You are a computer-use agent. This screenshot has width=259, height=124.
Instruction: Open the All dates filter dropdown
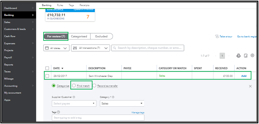point(56,48)
